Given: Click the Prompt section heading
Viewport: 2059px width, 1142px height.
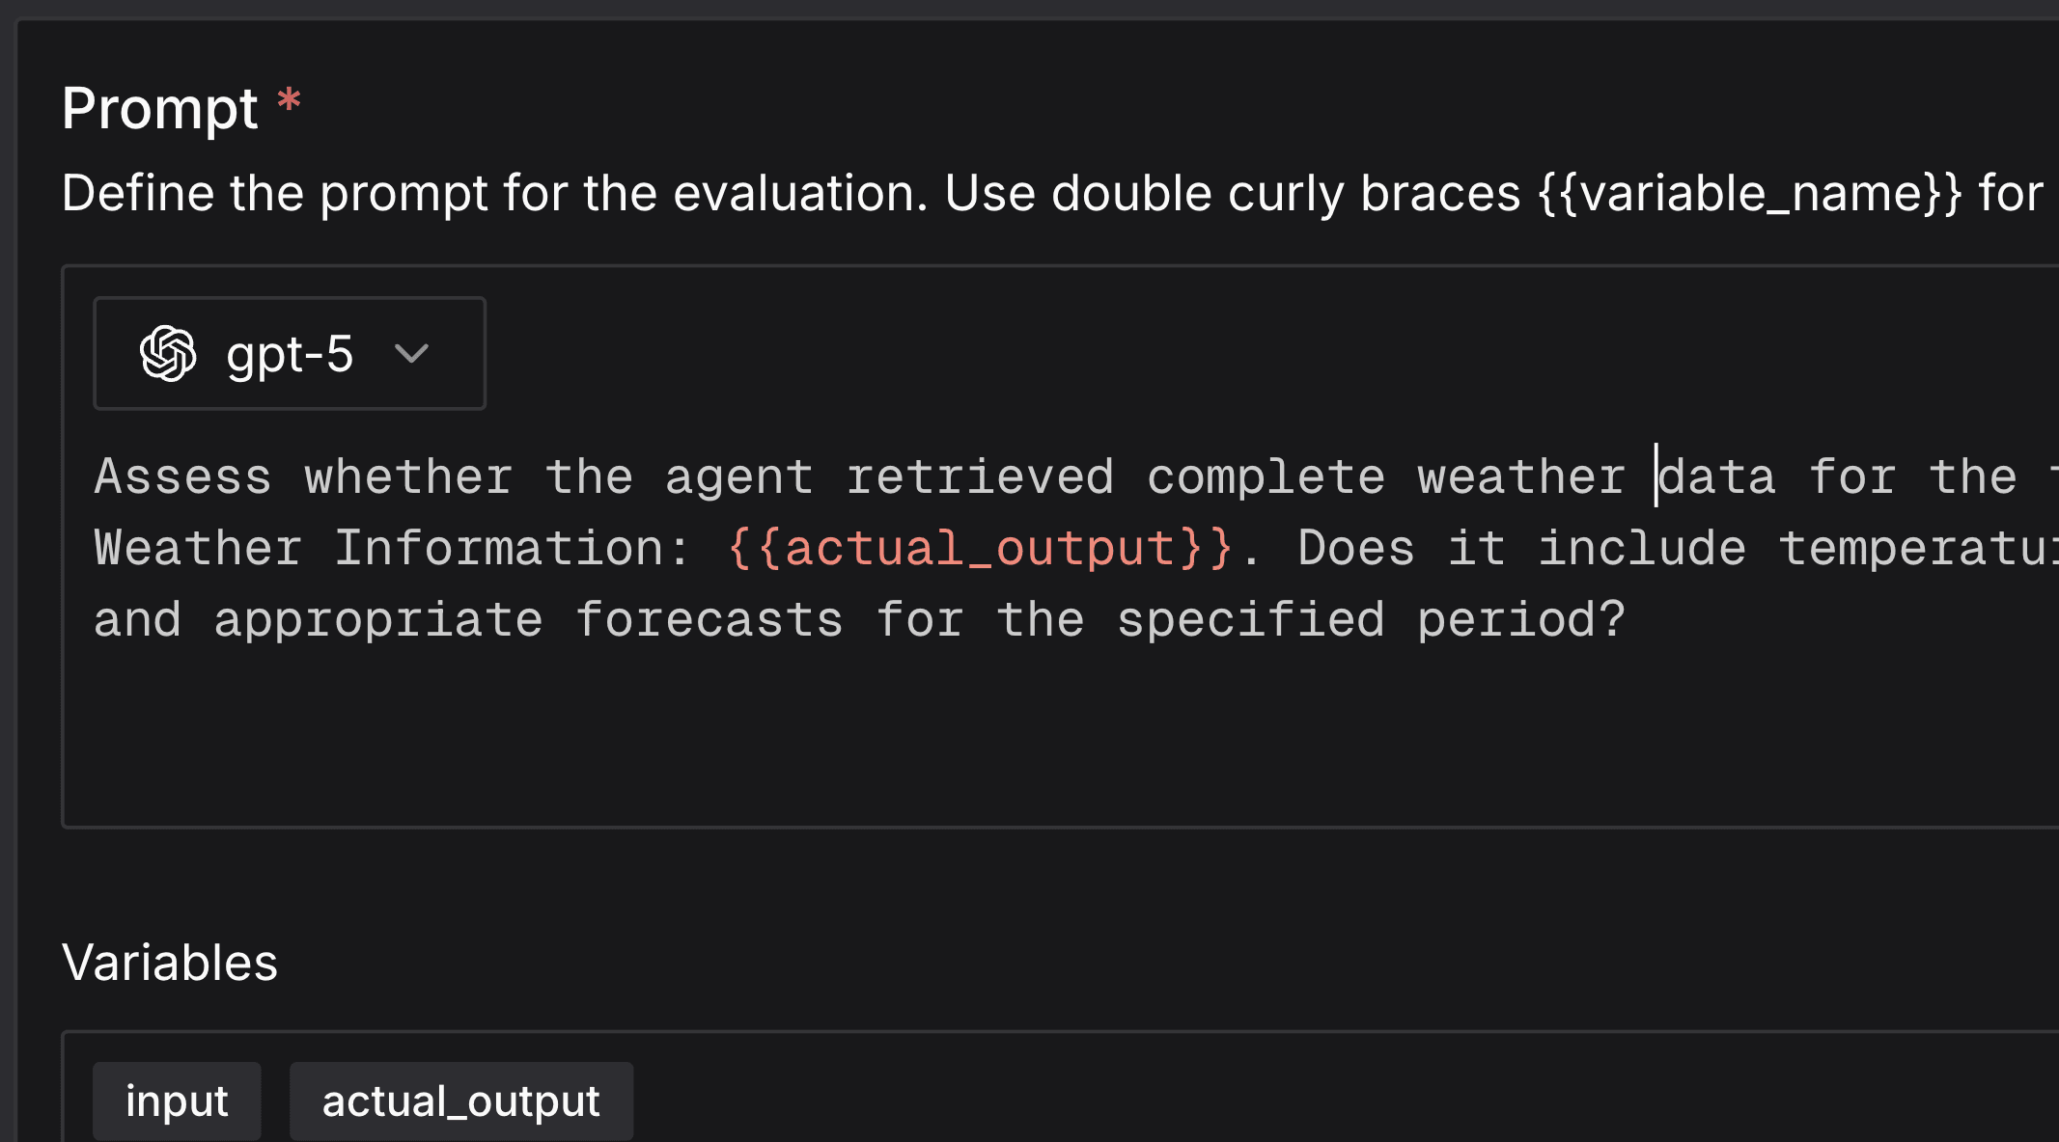Looking at the screenshot, I should click(160, 108).
